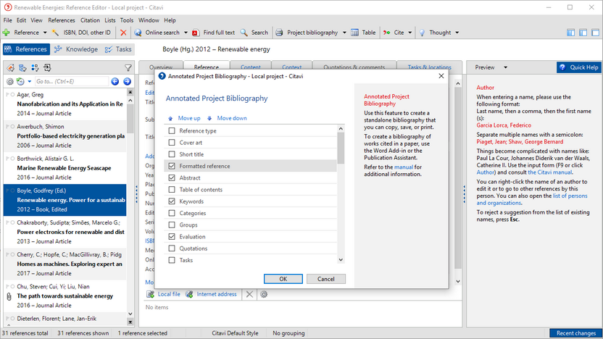Click the filter funnel icon in reference list
Viewport: 603px width, 339px height.
128,68
